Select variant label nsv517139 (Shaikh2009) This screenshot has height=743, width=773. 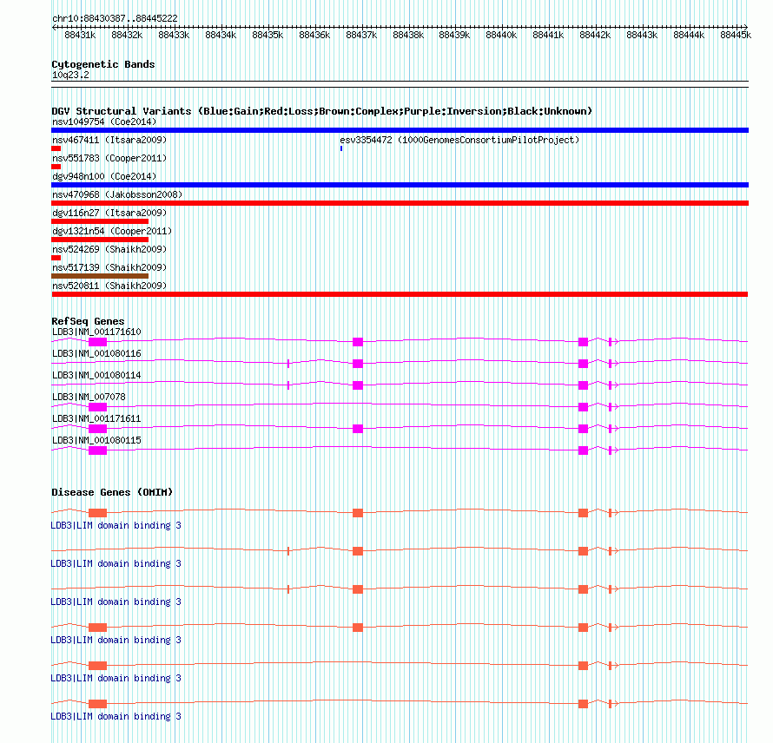tap(109, 267)
